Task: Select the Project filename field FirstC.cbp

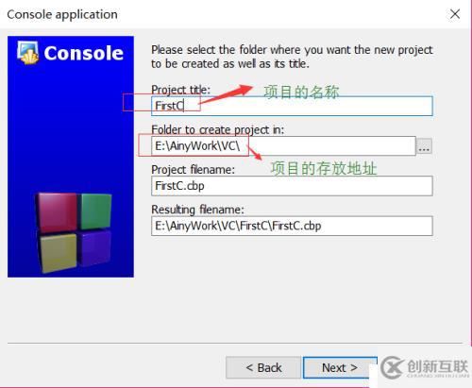Action: (292, 186)
